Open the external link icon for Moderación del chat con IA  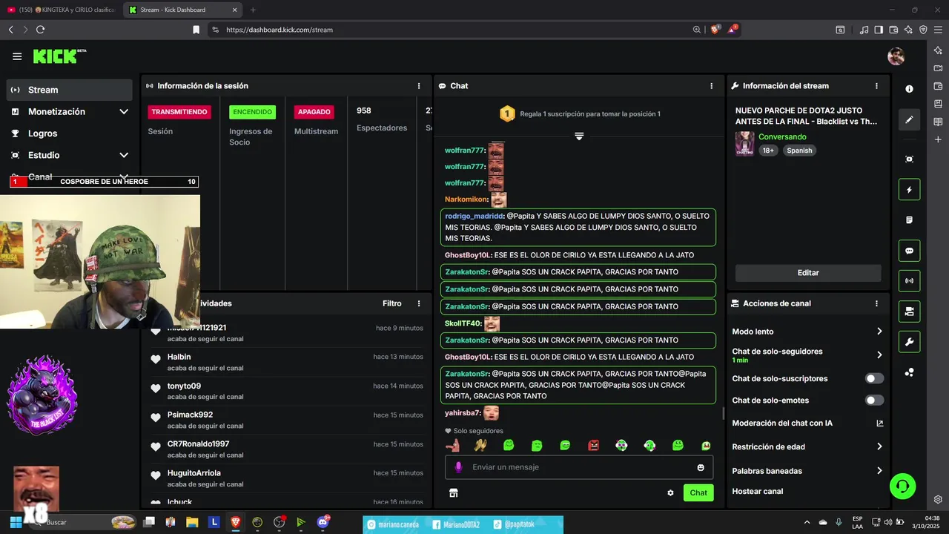880,423
